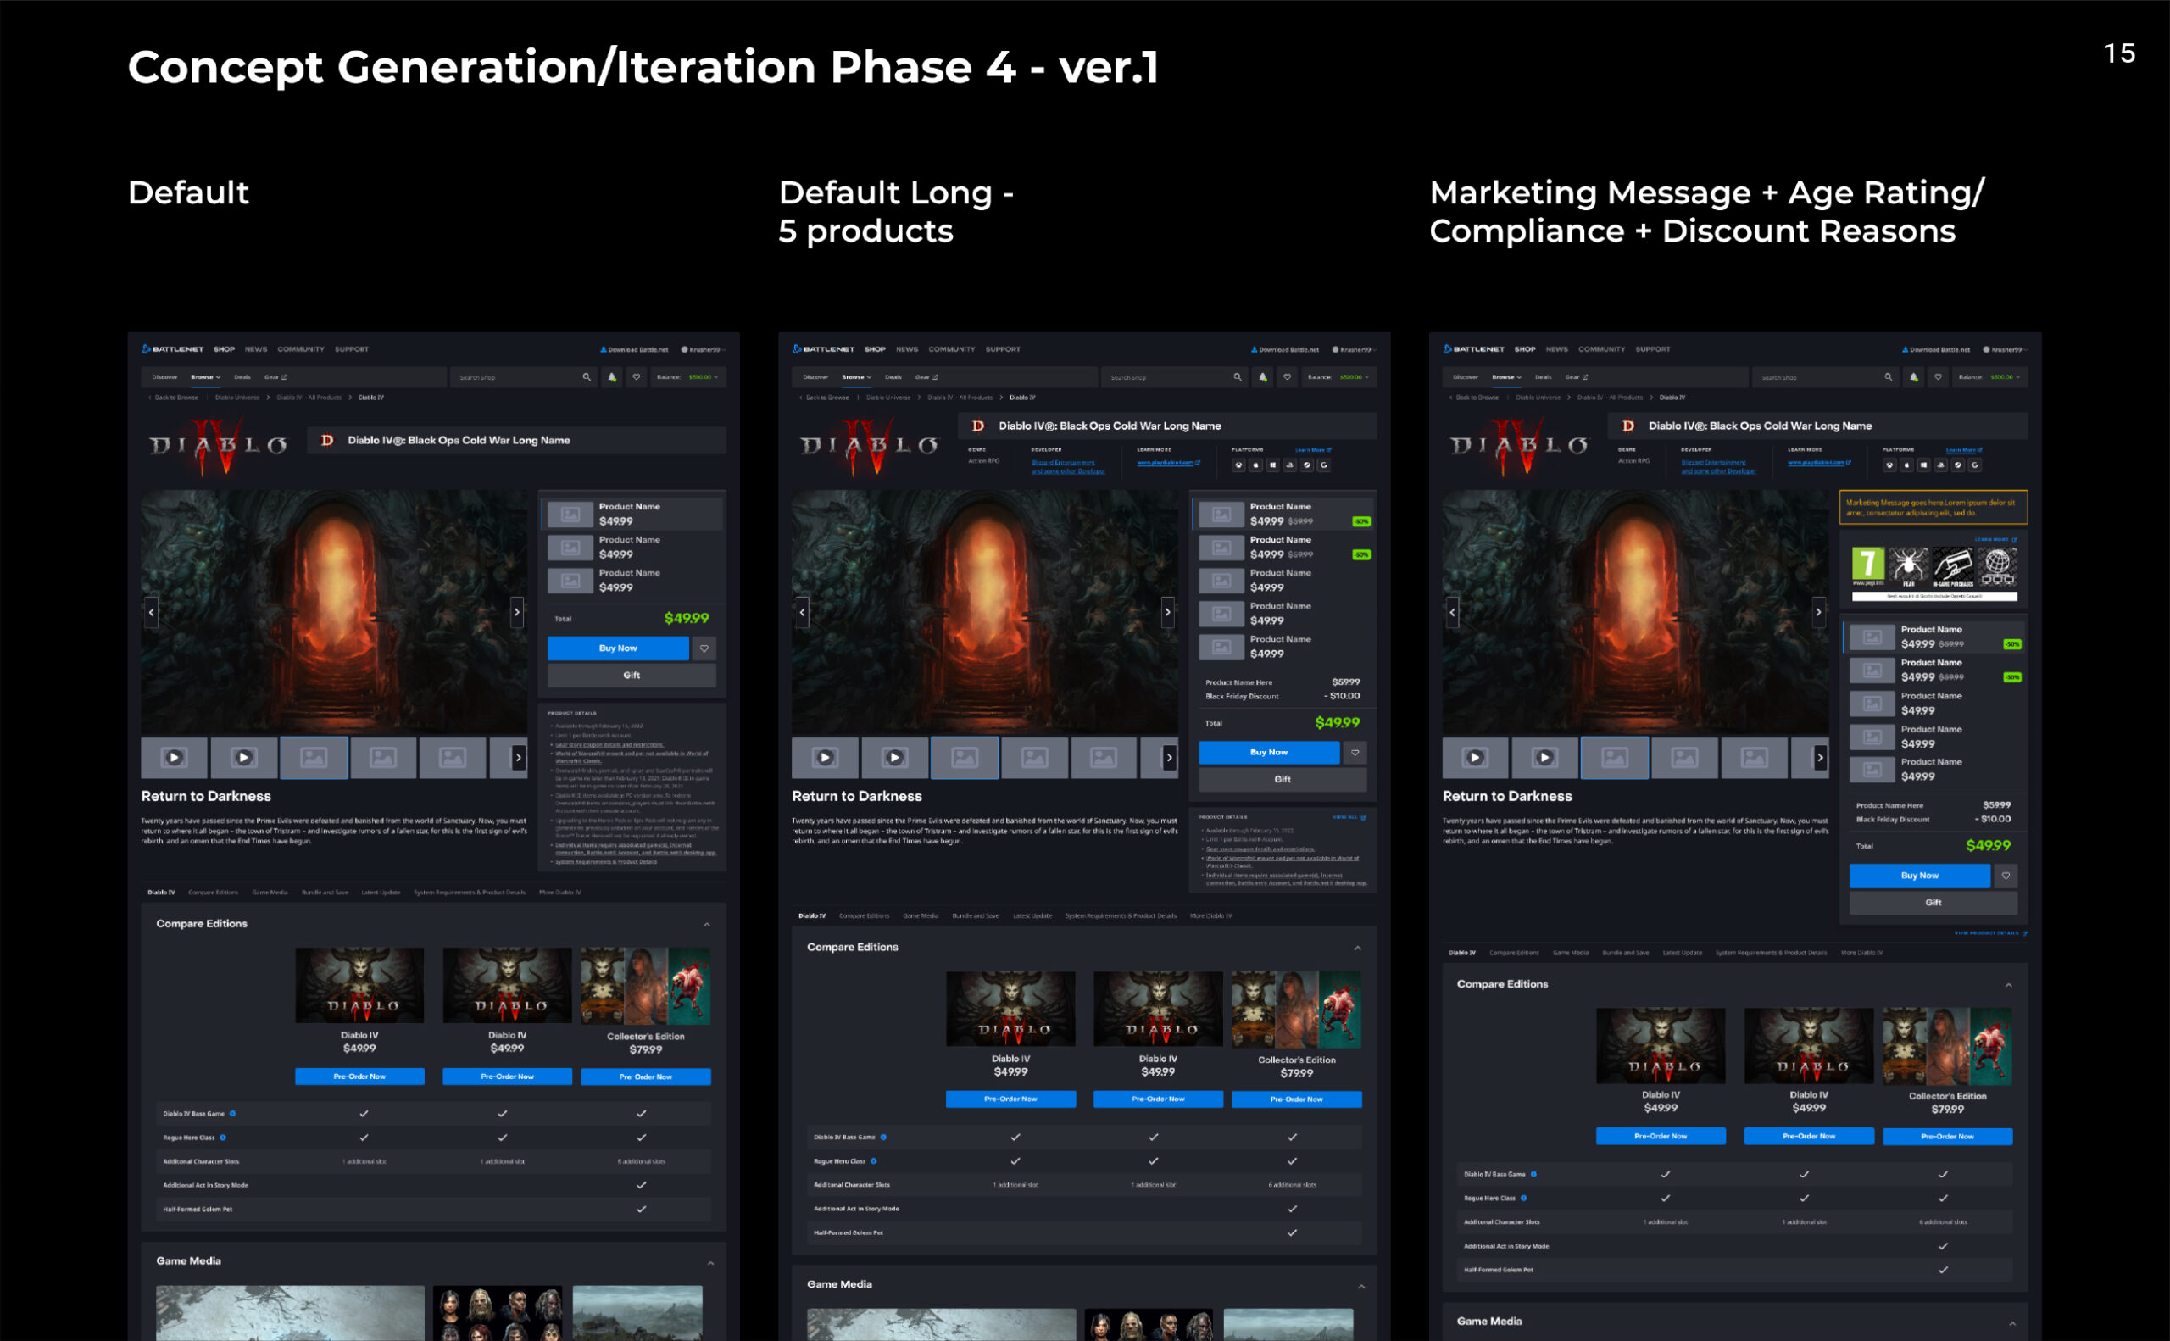Click Windows platform icon in Default Long mockup

1272,465
